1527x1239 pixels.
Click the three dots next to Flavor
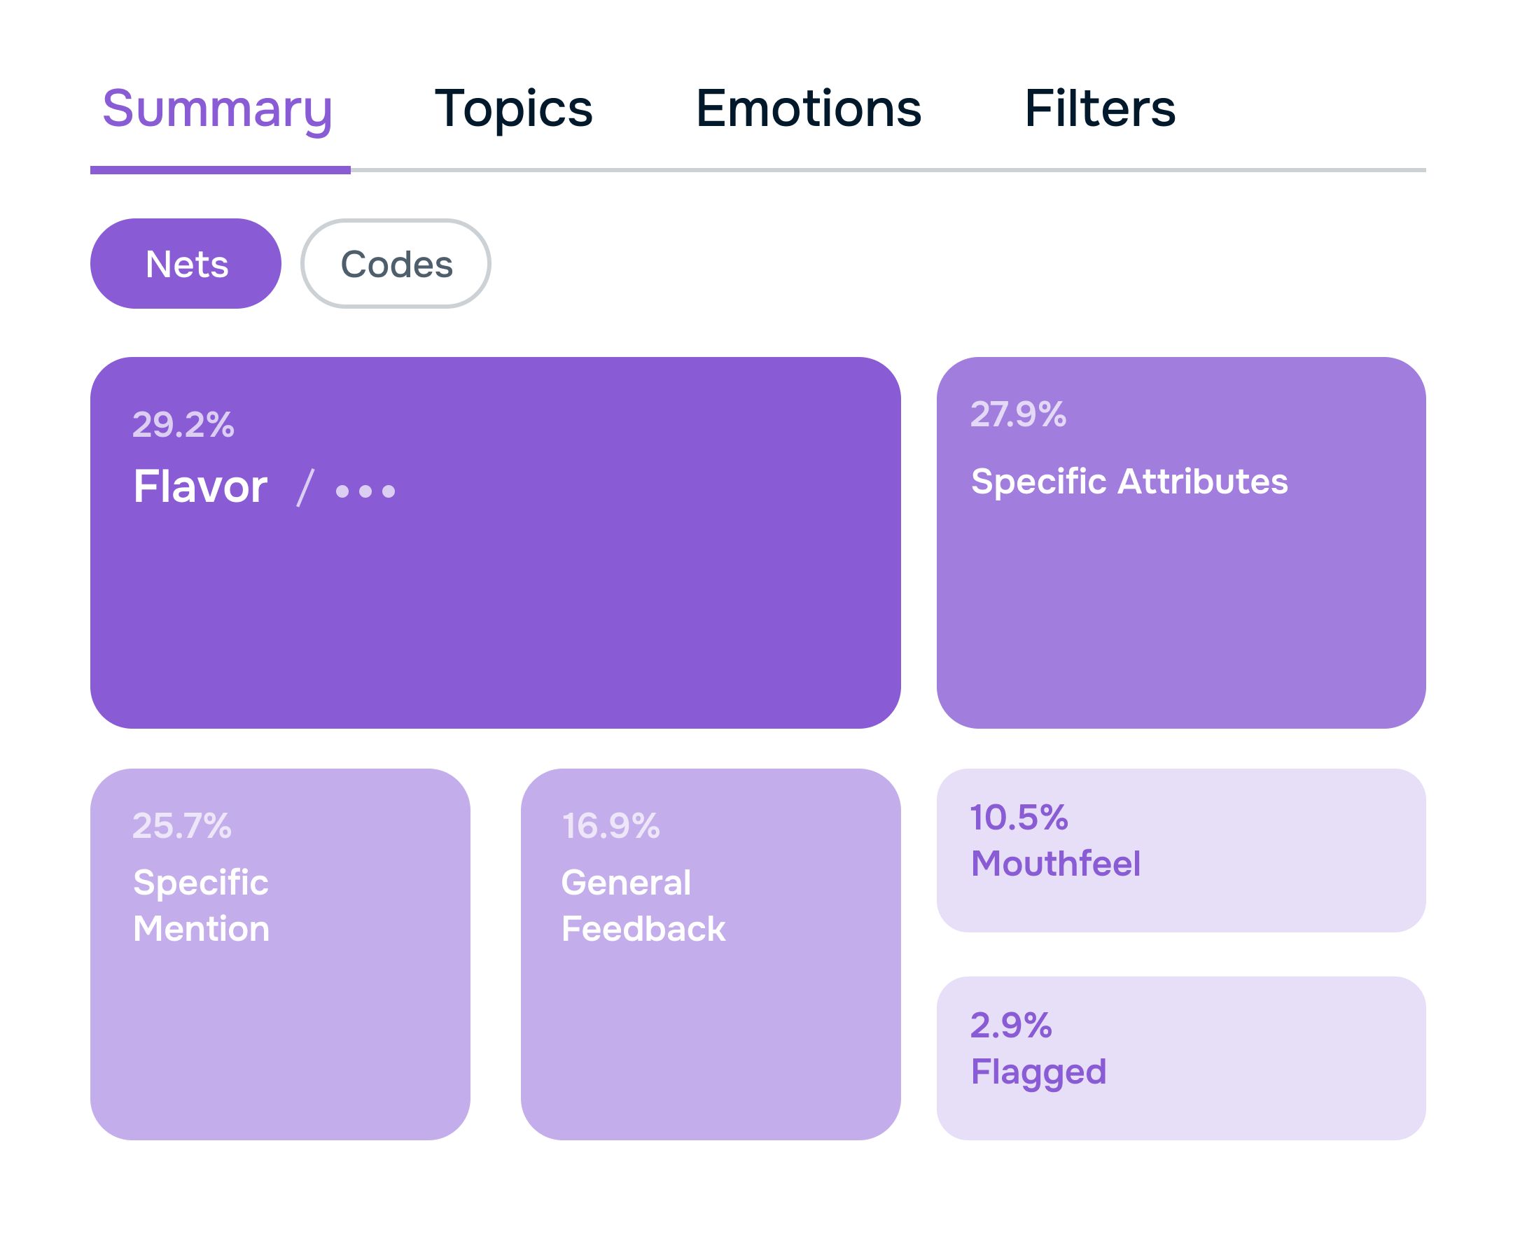(365, 491)
